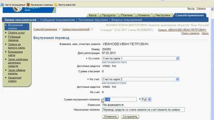Open Постоянные поручения submenu
214x120 pixels.
point(93,20)
